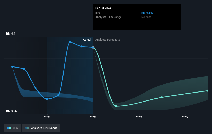Image resolution: width=212 pixels, height=134 pixels.
Task: Click the Analysts' EPS Range legend icon
Action: click(x=27, y=128)
